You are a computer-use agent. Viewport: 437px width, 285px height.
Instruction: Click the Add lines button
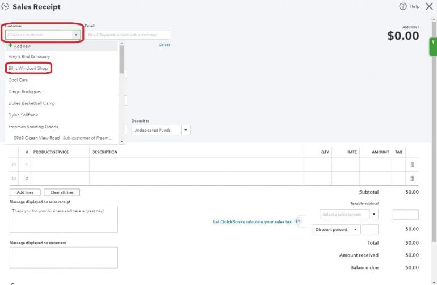pyautogui.click(x=24, y=192)
